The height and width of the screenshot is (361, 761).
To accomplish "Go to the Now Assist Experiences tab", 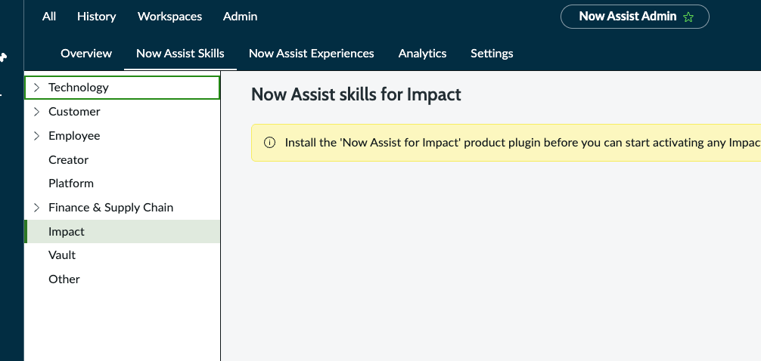I will [x=312, y=54].
